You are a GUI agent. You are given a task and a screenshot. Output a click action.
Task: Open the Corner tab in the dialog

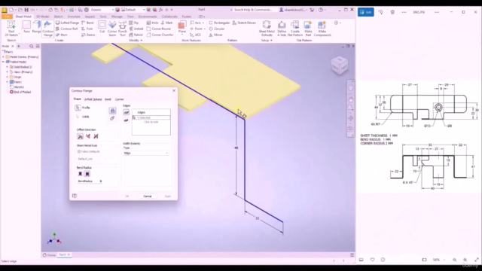119,99
